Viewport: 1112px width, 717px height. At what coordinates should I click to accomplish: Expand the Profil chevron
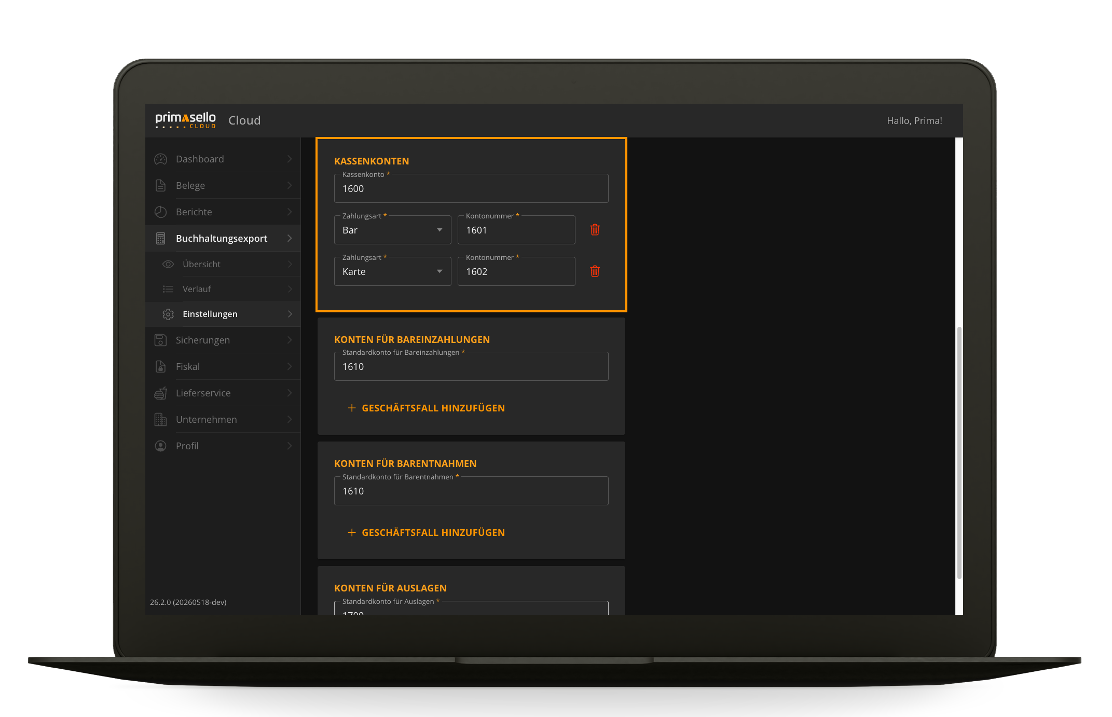pyautogui.click(x=290, y=446)
